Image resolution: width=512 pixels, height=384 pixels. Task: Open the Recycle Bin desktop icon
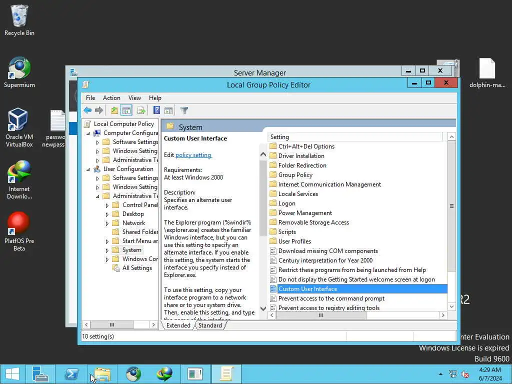pyautogui.click(x=19, y=20)
